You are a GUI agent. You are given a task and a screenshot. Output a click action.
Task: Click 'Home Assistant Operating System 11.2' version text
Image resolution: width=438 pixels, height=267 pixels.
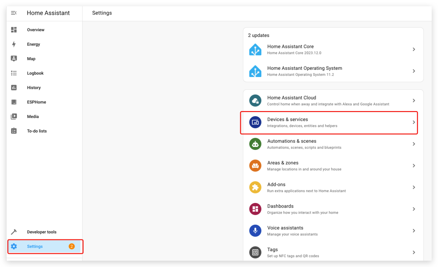coord(300,75)
